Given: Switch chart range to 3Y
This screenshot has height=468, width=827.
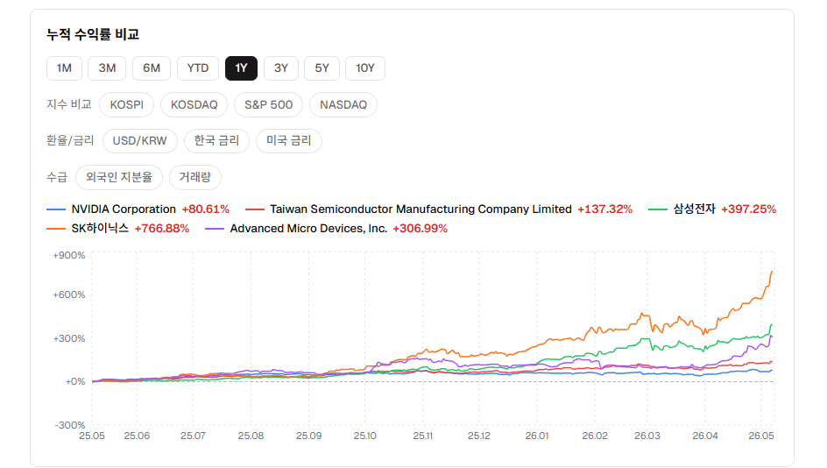Looking at the screenshot, I should (x=281, y=68).
